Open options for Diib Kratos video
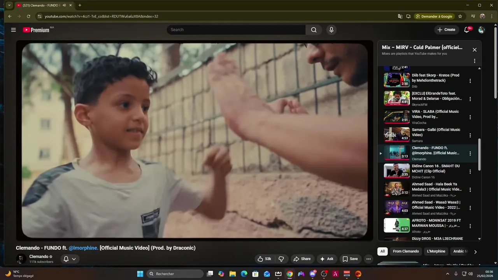 (x=470, y=81)
